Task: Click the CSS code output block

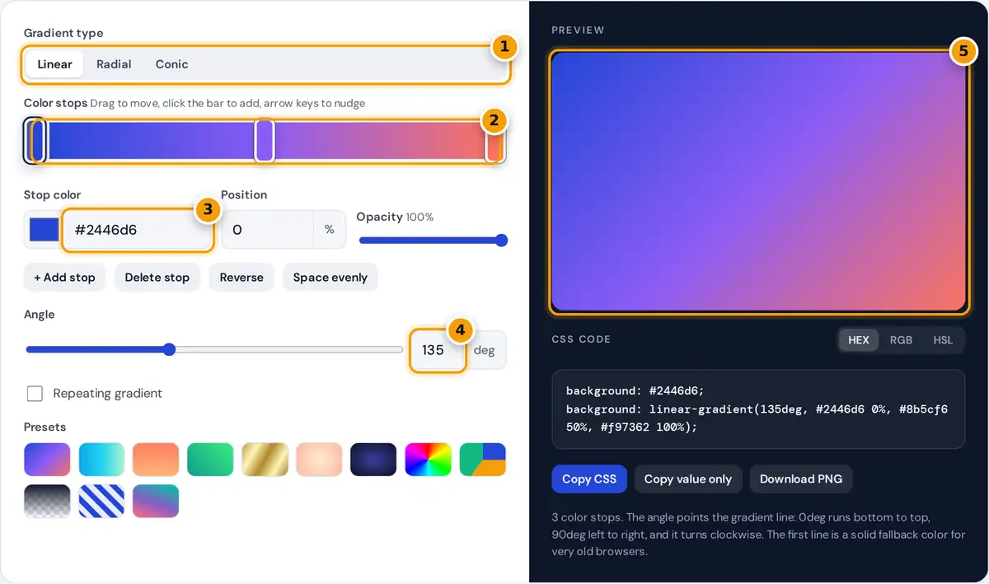Action: pyautogui.click(x=758, y=409)
